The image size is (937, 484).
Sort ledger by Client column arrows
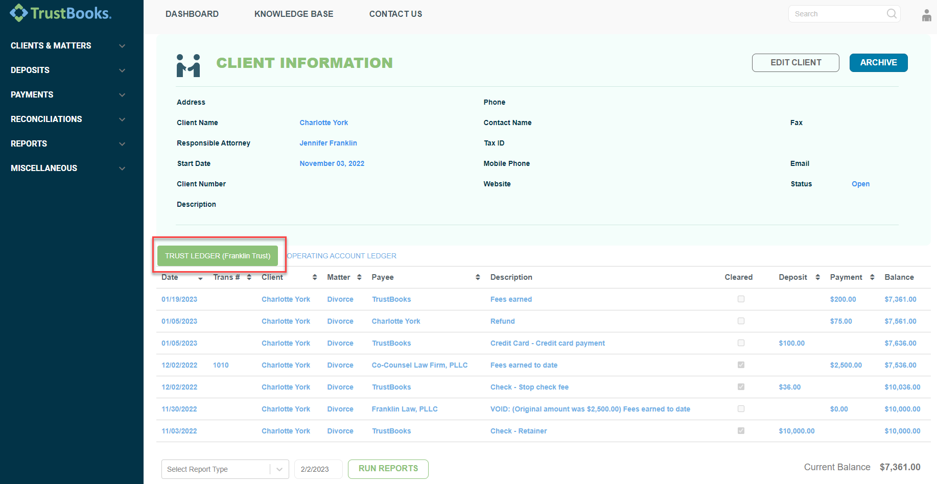click(315, 277)
